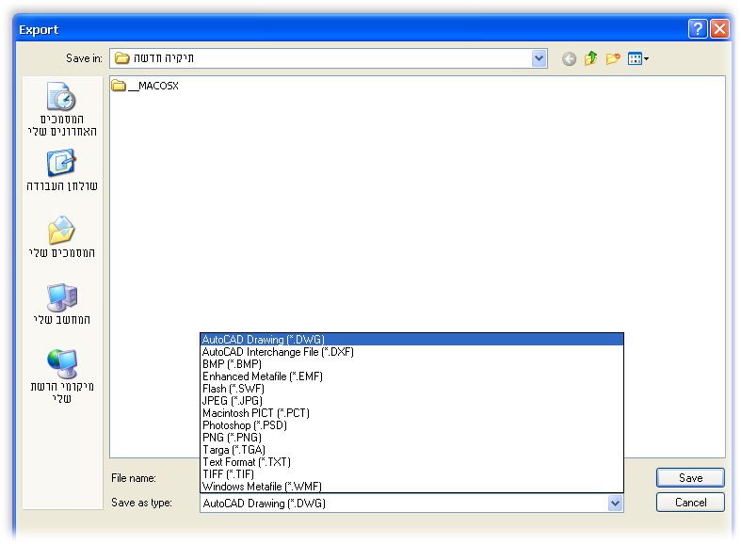Open My Documents shortcut in sidebar
Viewport: 741px width, 544px height.
[x=62, y=237]
